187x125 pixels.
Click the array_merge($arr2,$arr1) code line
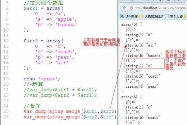(70, 117)
